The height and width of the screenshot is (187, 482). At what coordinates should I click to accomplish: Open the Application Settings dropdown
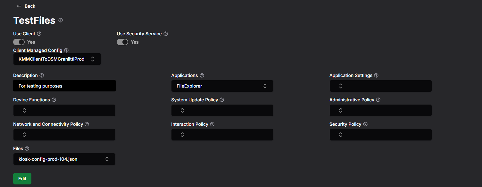coord(380,86)
